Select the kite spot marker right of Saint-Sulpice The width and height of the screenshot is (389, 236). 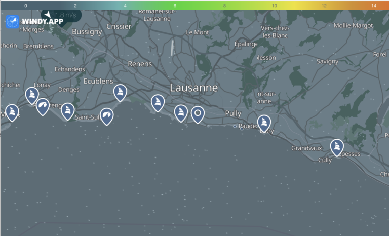pyautogui.click(x=106, y=116)
